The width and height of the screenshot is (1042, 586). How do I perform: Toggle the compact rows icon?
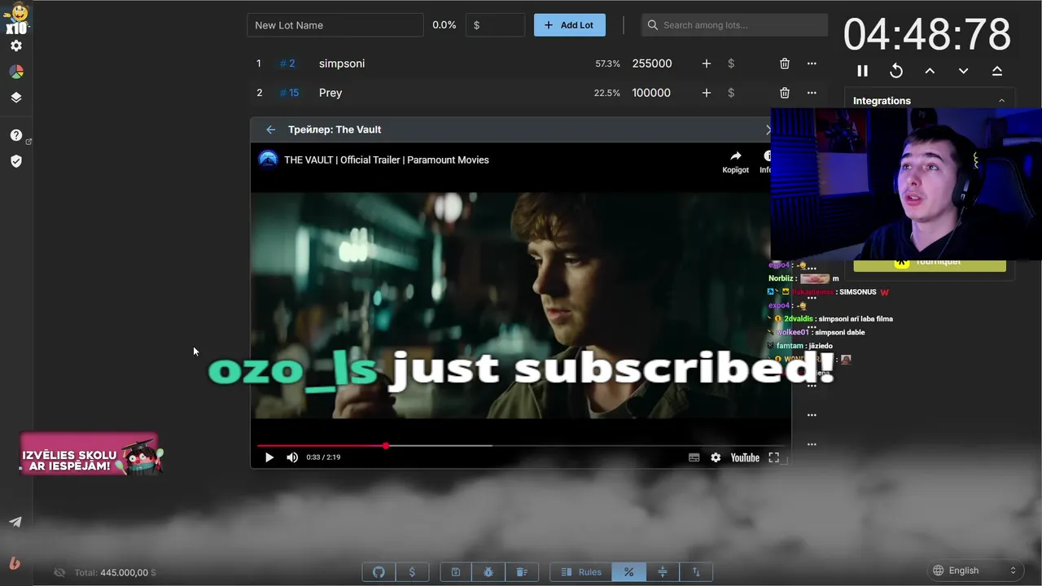tap(663, 572)
